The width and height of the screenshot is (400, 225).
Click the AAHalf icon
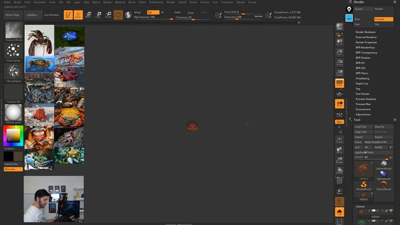point(339,72)
